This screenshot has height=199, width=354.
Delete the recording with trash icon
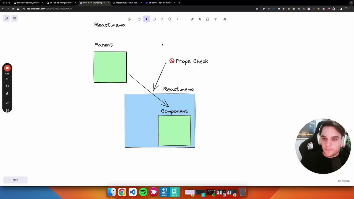tap(7, 94)
